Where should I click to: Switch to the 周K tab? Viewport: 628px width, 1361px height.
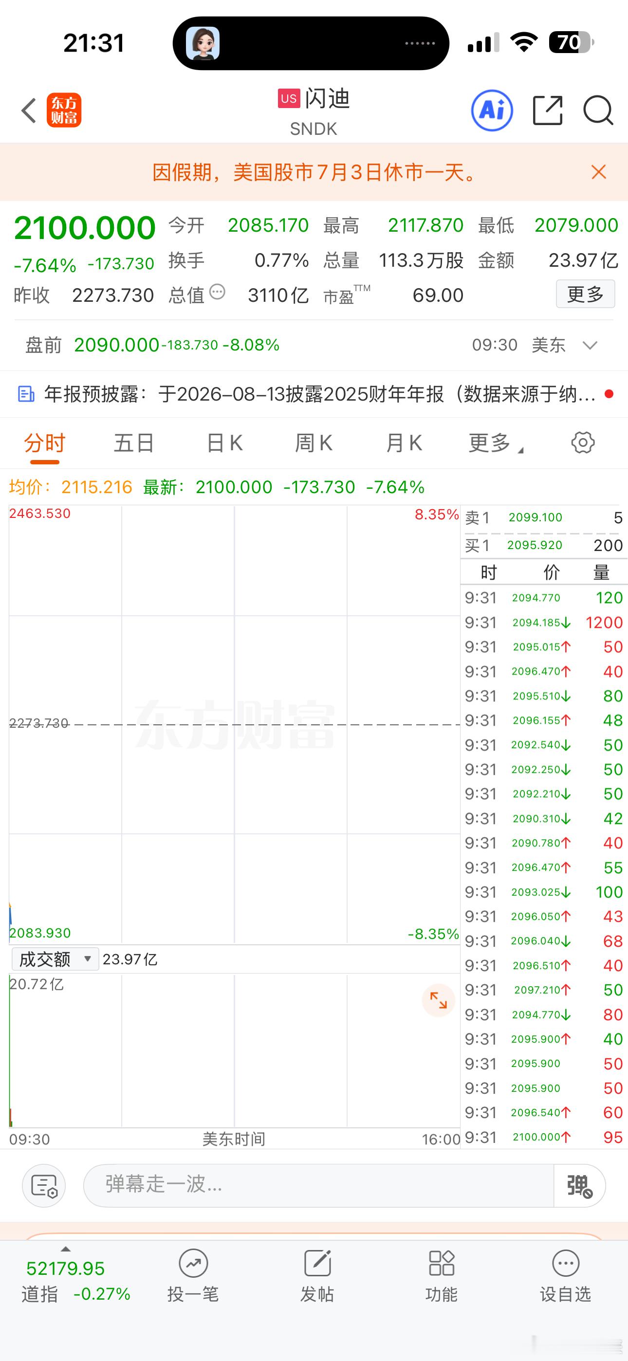[314, 443]
